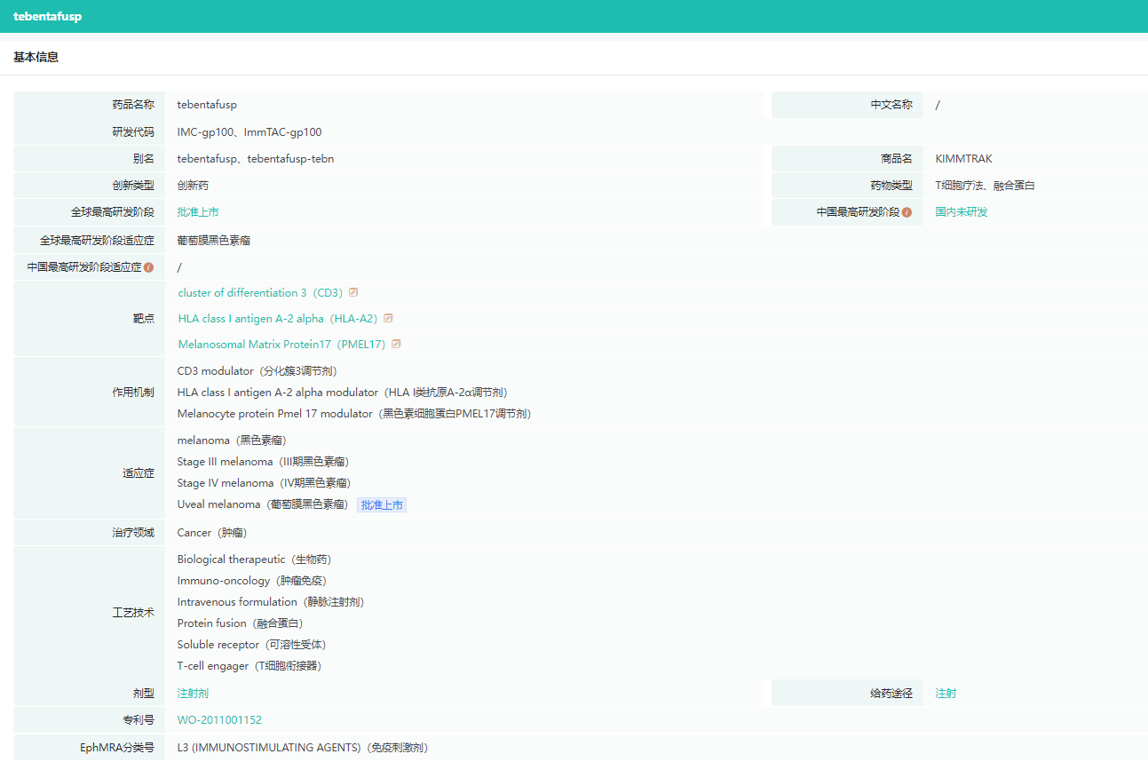
Task: Click the EphMRA分类号 field label
Action: 117,748
